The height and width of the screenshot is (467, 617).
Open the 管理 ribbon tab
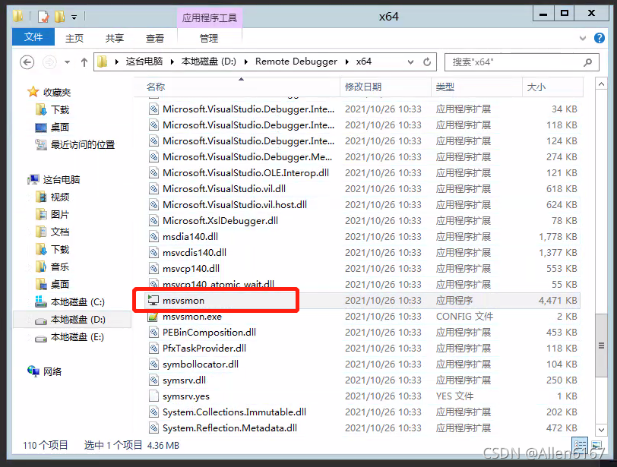coord(208,38)
